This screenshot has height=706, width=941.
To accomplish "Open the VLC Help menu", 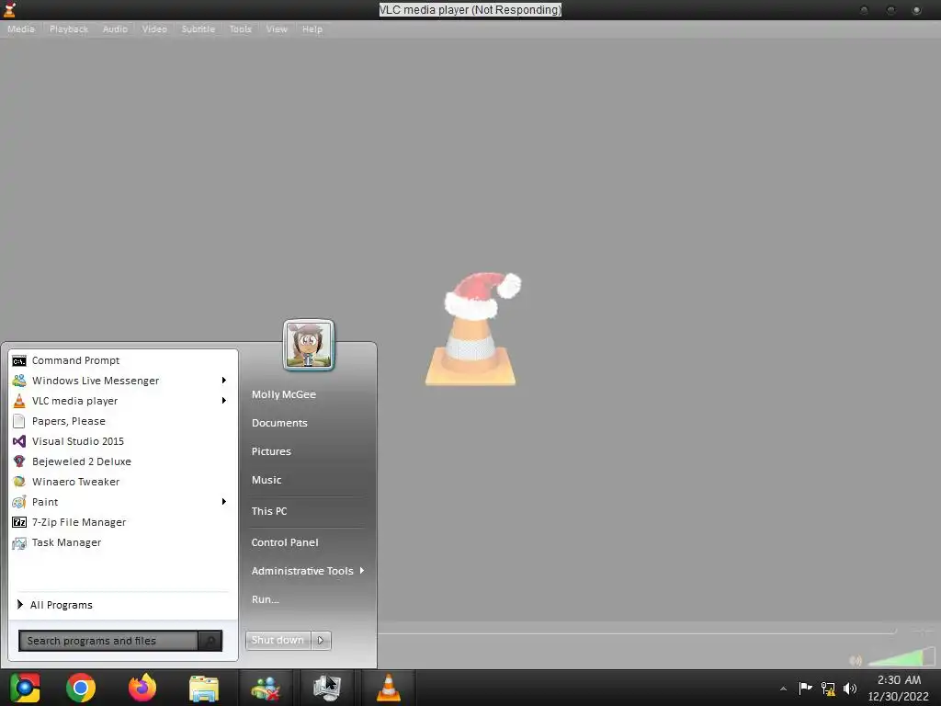I will click(312, 28).
